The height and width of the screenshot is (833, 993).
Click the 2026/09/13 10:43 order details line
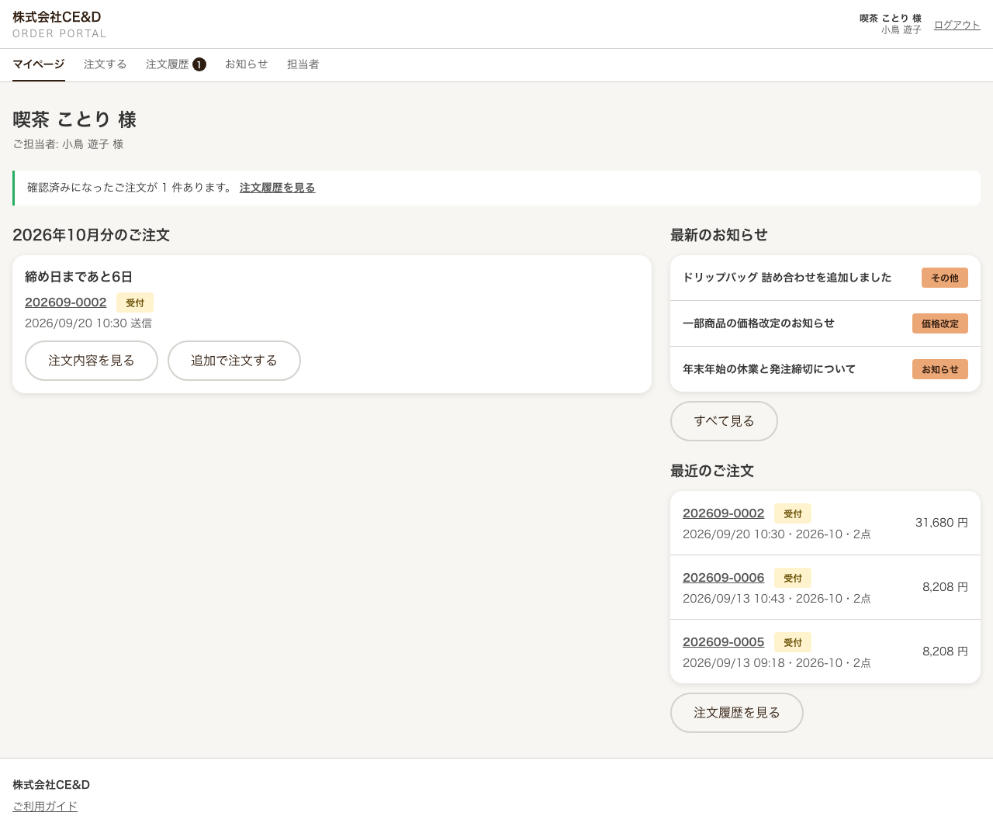pos(777,599)
